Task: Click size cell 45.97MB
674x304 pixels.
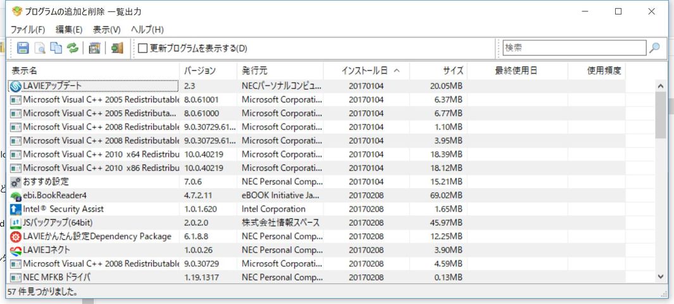Action: (446, 223)
